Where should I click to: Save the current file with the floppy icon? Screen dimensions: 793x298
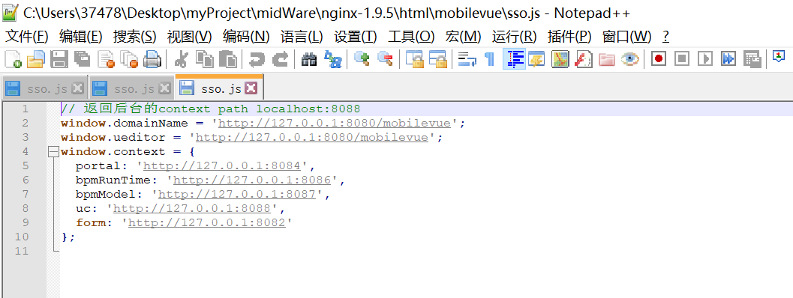[x=59, y=59]
